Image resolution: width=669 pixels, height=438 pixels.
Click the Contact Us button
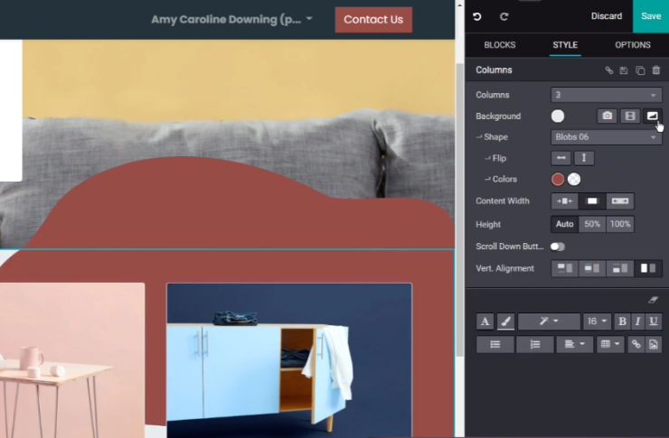pos(373,20)
